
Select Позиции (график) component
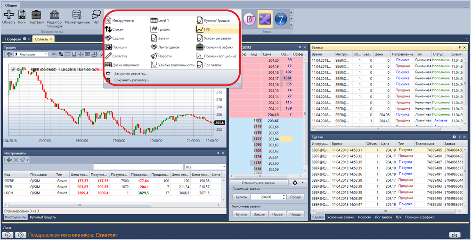coord(215,47)
